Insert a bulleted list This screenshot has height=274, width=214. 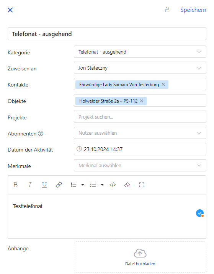click(x=93, y=185)
